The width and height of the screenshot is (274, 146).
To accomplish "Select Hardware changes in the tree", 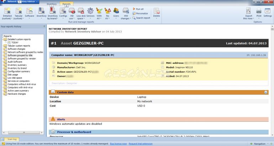I will [17, 94].
